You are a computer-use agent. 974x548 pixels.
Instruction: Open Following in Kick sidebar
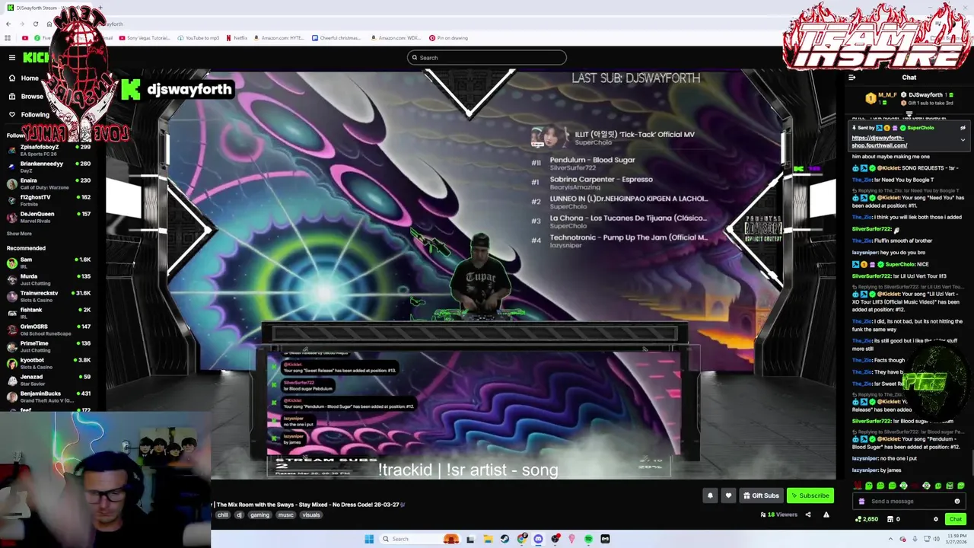click(29, 114)
